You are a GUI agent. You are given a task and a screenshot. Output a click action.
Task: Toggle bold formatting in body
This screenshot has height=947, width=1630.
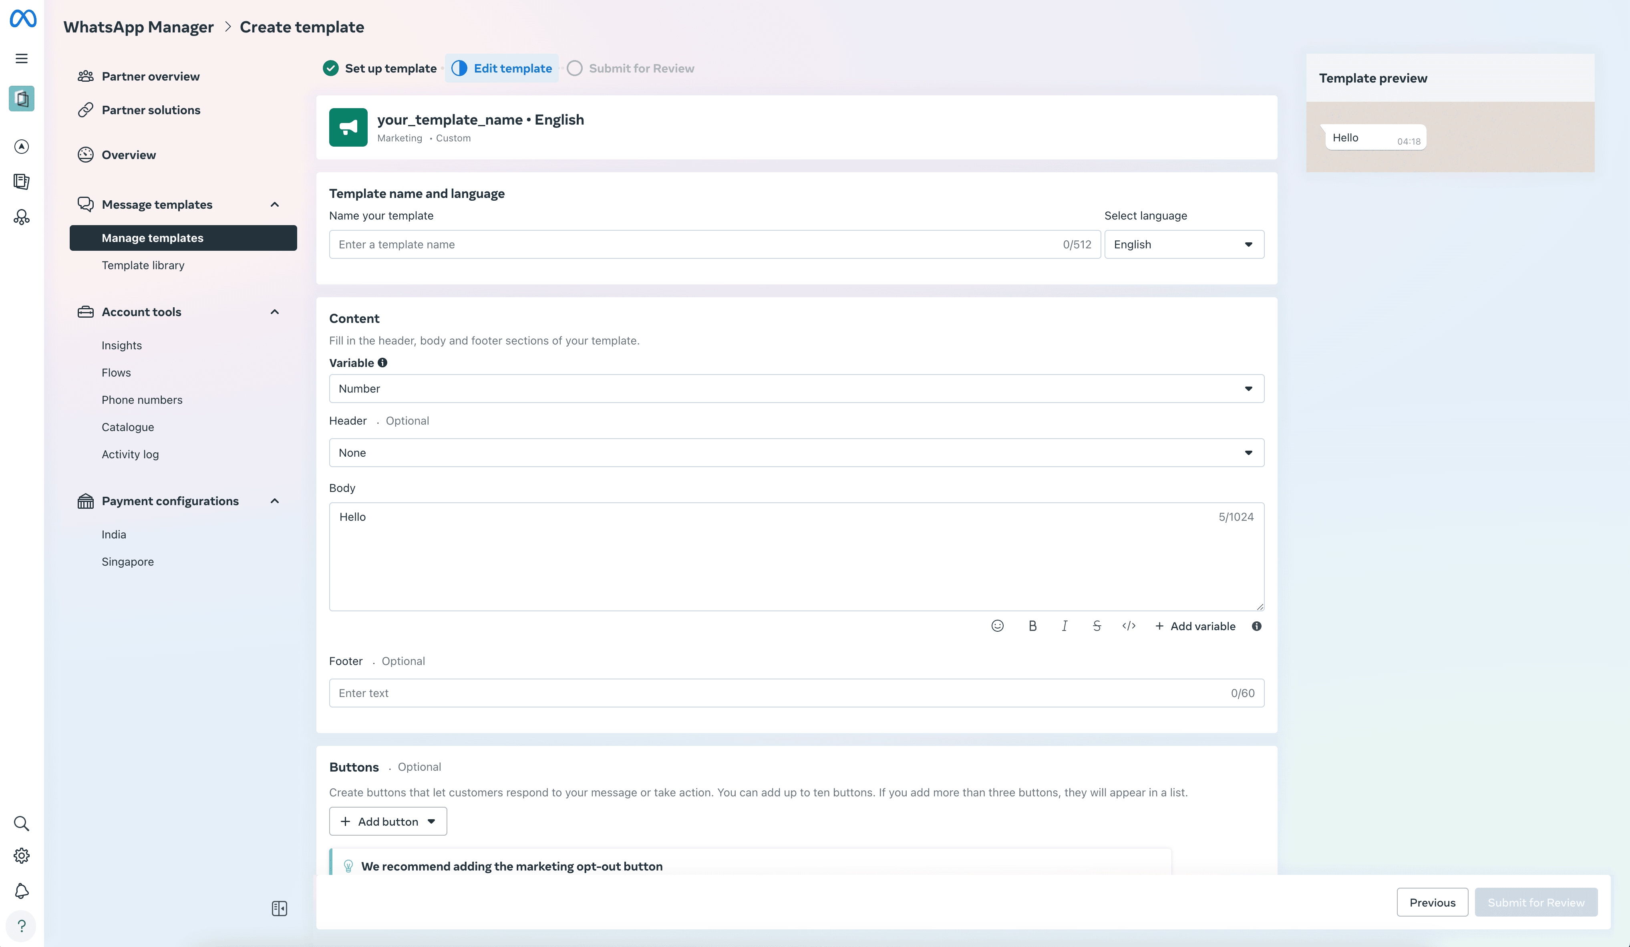coord(1032,625)
